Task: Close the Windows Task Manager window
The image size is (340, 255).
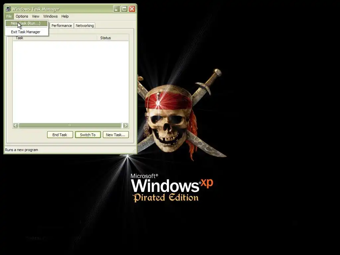Action: click(x=132, y=9)
